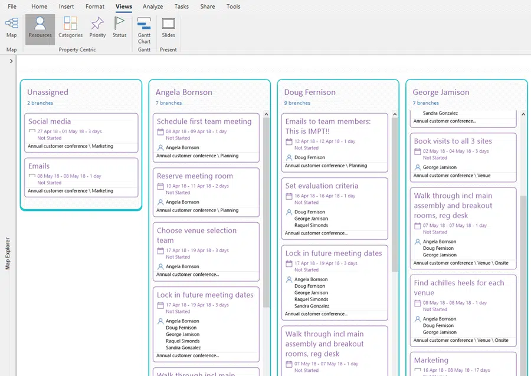Switch to the Insert tab
The image size is (531, 376).
(x=66, y=6)
